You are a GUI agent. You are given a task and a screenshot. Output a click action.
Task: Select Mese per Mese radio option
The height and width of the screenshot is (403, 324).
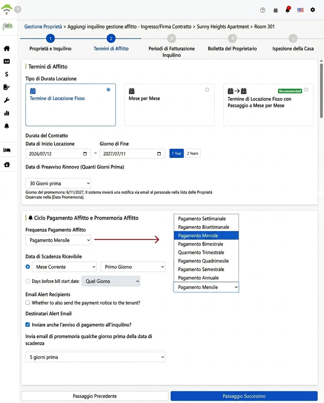207,90
